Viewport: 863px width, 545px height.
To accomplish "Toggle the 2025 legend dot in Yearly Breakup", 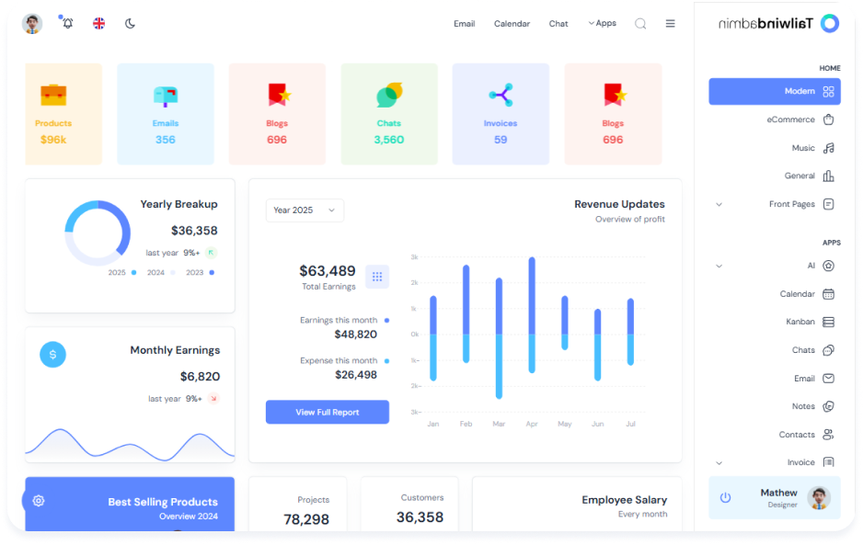I will click(133, 273).
